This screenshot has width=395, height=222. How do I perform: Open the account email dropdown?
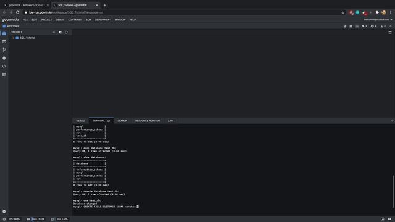378,20
